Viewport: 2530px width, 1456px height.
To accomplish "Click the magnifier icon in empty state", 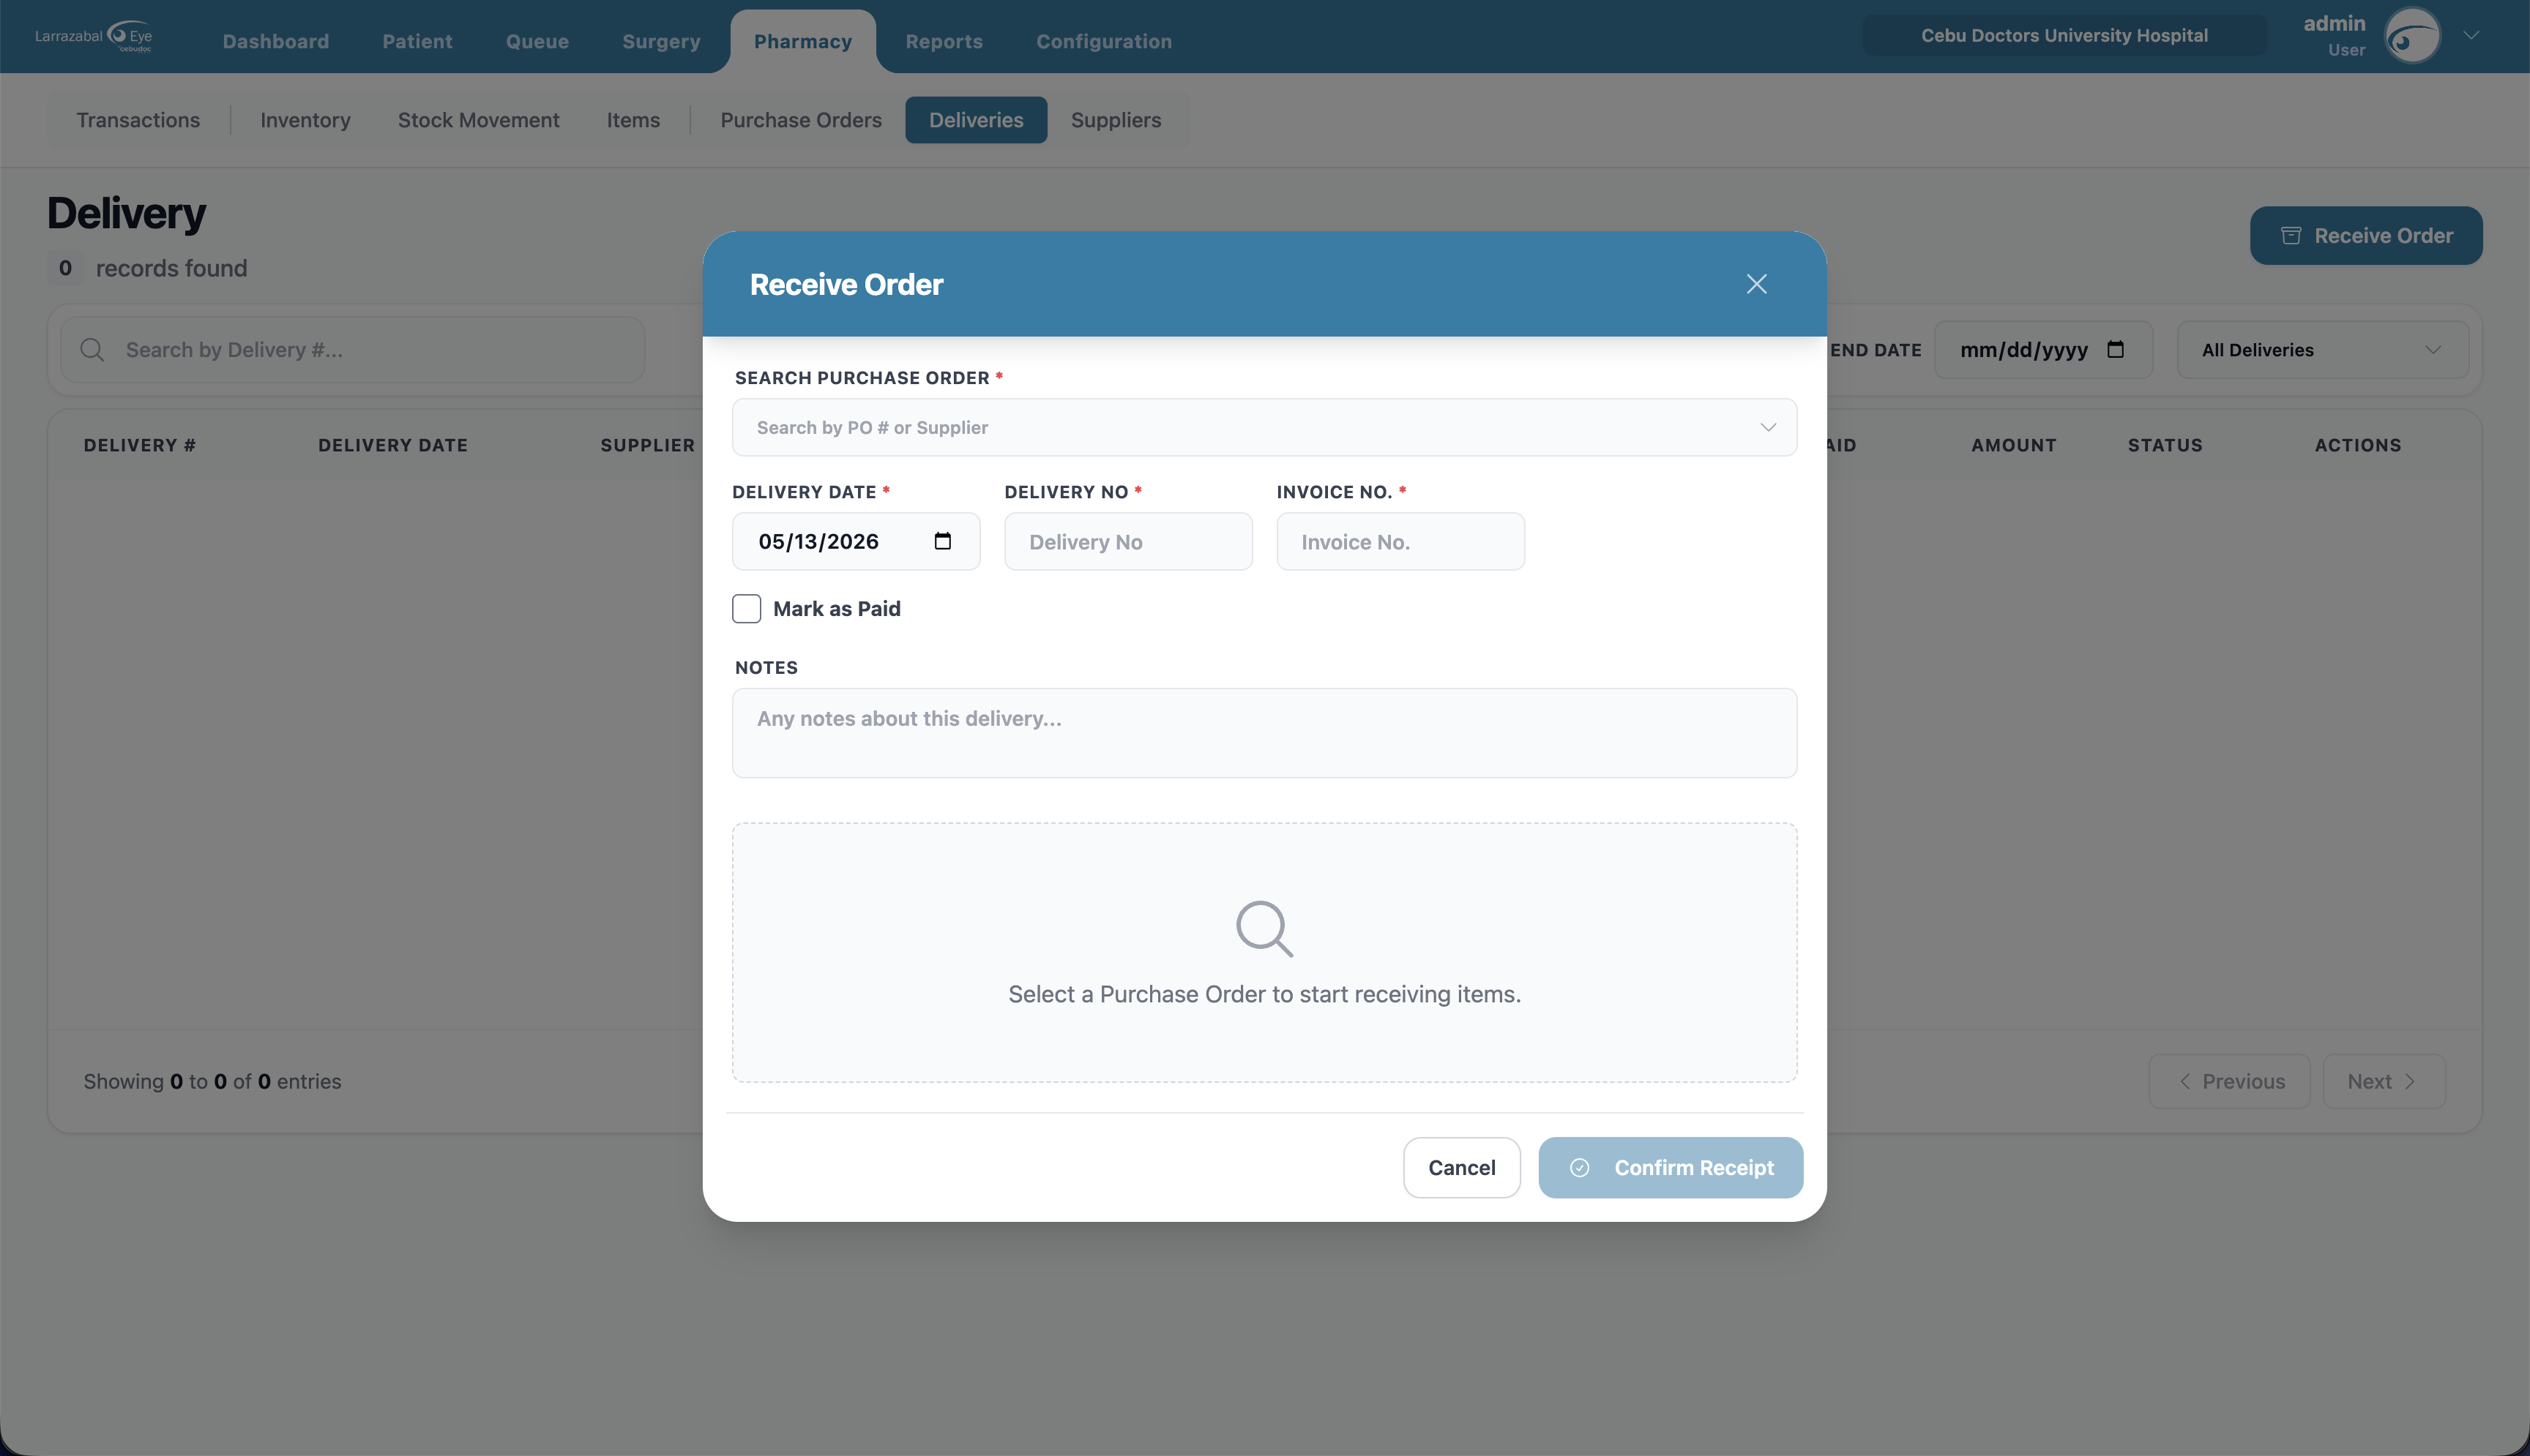I will pos(1264,929).
